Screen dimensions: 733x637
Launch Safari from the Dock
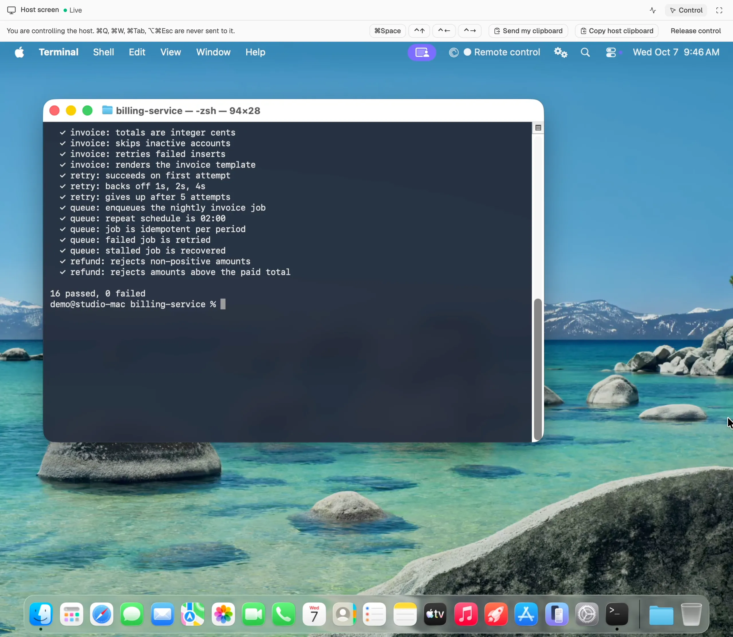point(102,614)
